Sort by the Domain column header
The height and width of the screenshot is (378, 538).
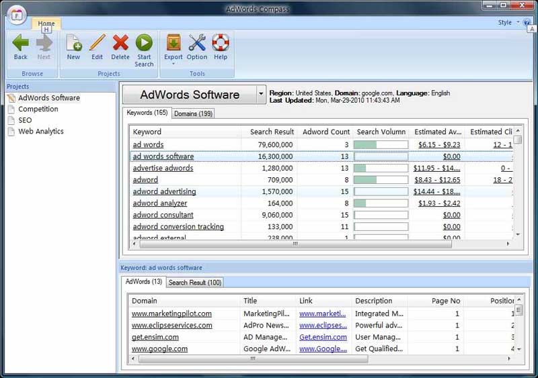[x=184, y=301]
